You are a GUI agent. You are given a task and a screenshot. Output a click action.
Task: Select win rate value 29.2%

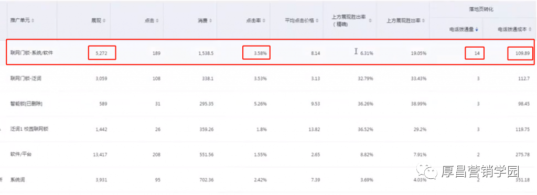(421, 129)
